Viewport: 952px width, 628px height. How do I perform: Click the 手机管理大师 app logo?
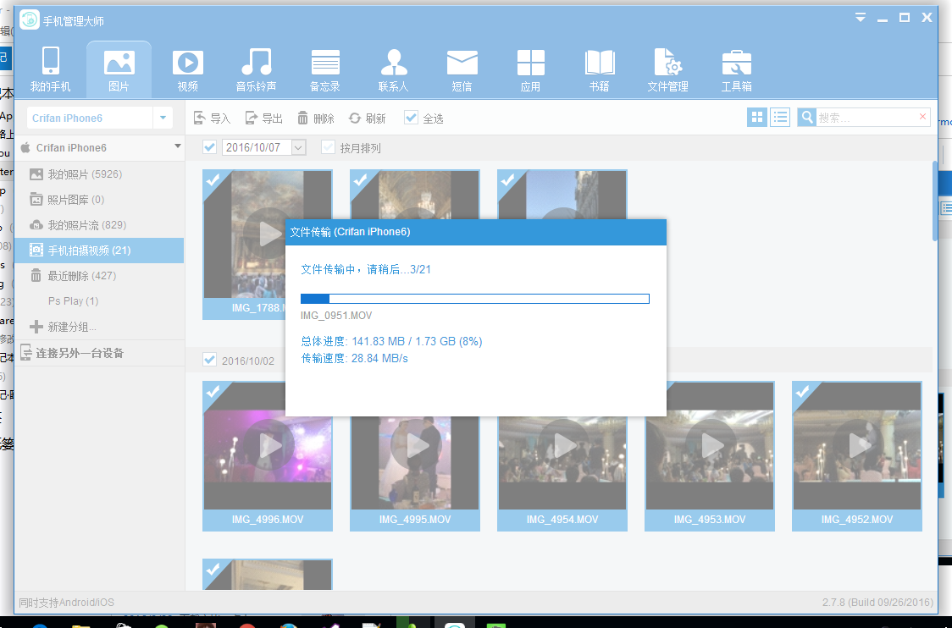tap(30, 20)
